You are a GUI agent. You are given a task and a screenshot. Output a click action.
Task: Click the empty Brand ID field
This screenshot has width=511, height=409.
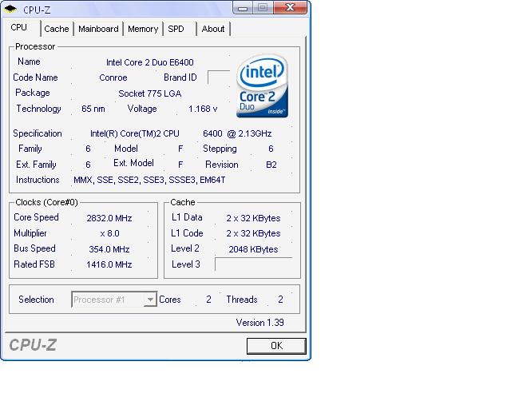click(219, 77)
